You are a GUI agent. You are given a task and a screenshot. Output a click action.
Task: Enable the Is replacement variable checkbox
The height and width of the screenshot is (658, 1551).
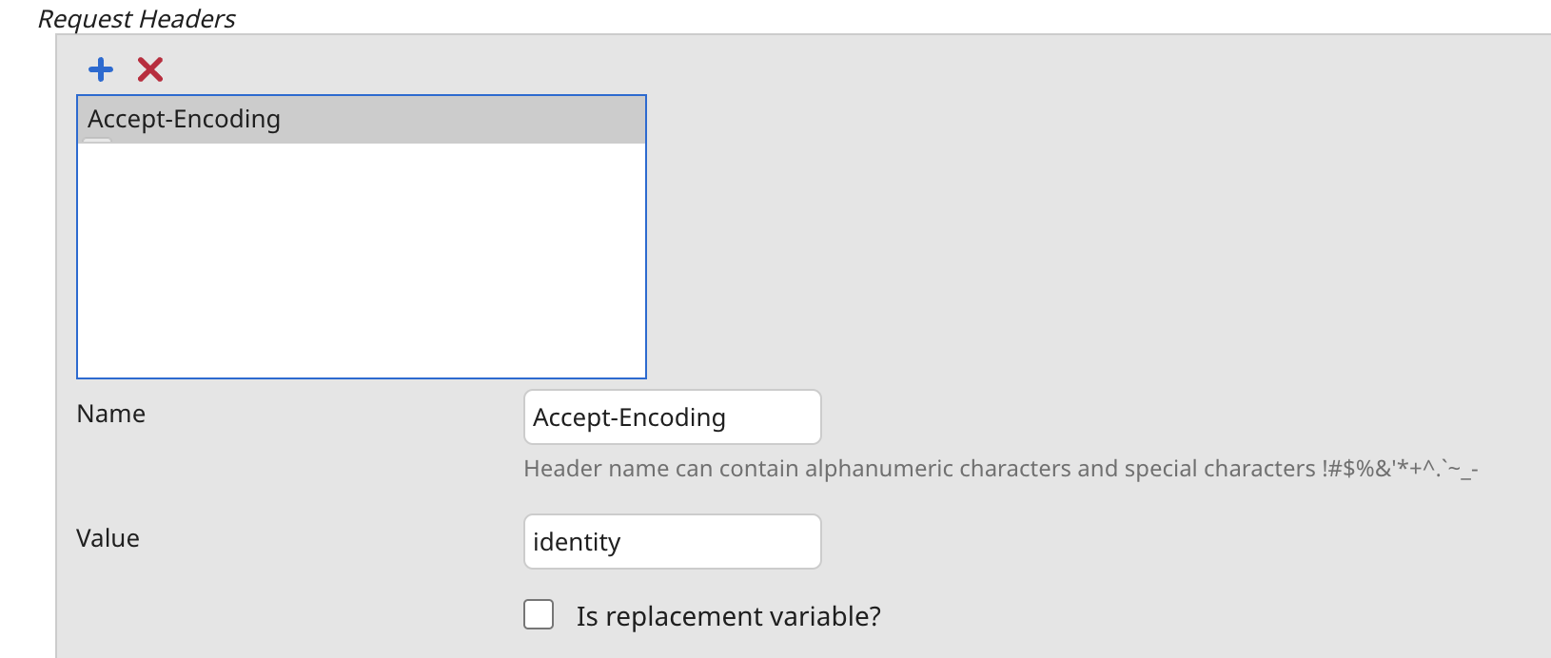click(x=539, y=615)
